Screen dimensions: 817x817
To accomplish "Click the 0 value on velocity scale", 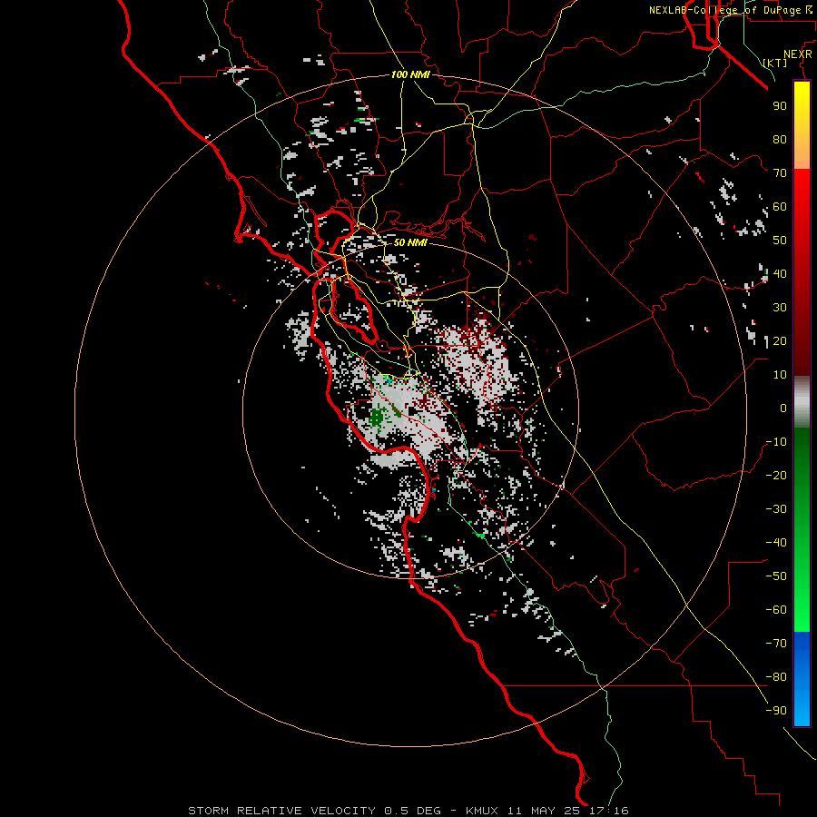I will point(783,408).
